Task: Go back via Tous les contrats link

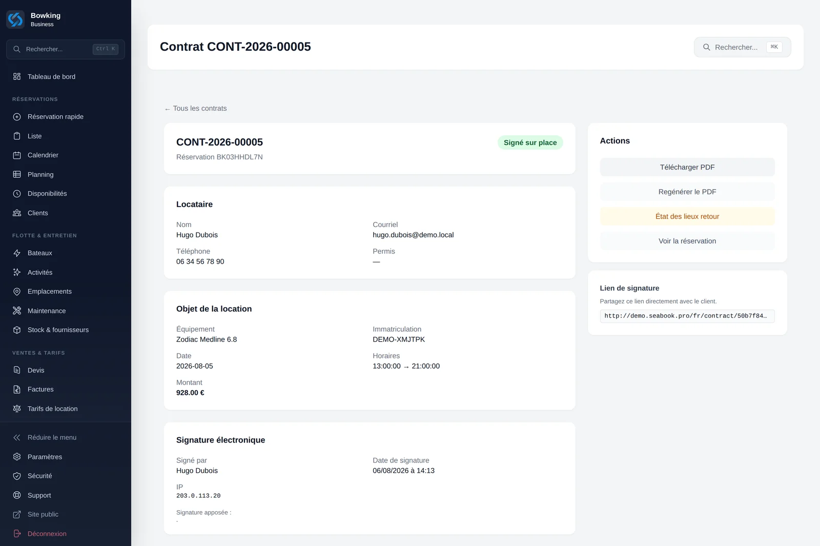Action: point(195,109)
